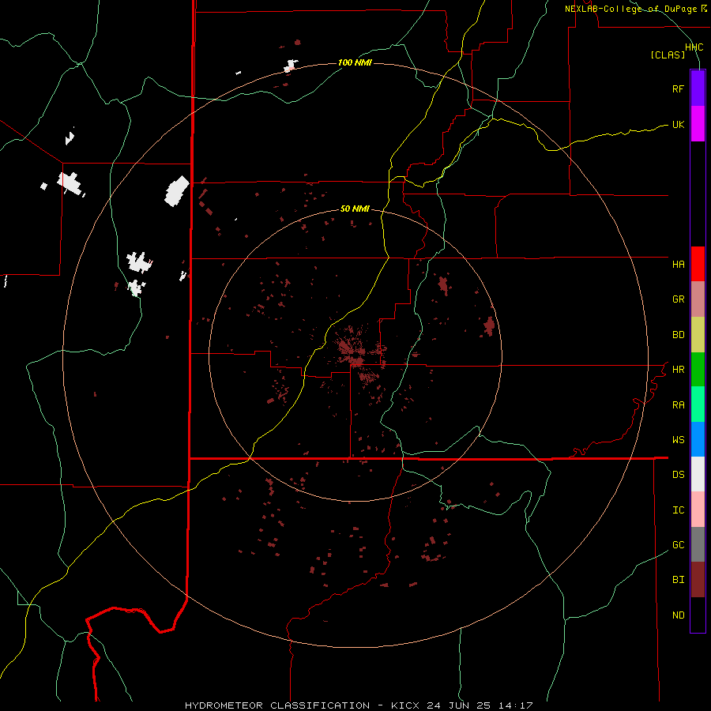Click the WS blue legend swatch

point(698,439)
